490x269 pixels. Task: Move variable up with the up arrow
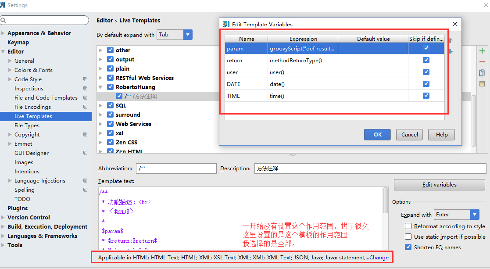tap(451, 40)
